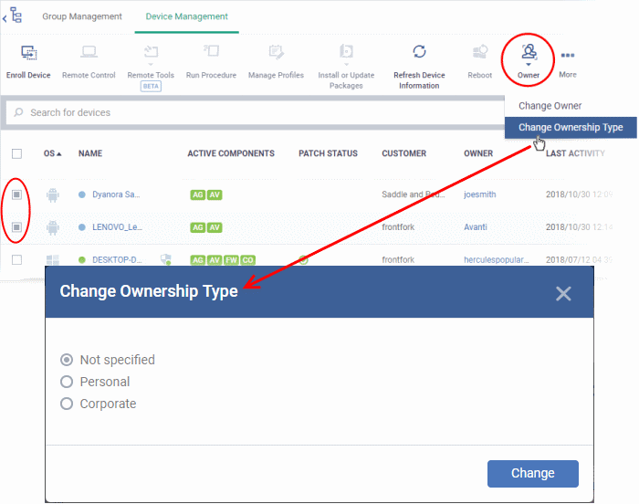Choose Change Owner from the menu
Screen dimensions: 639x504
click(550, 106)
